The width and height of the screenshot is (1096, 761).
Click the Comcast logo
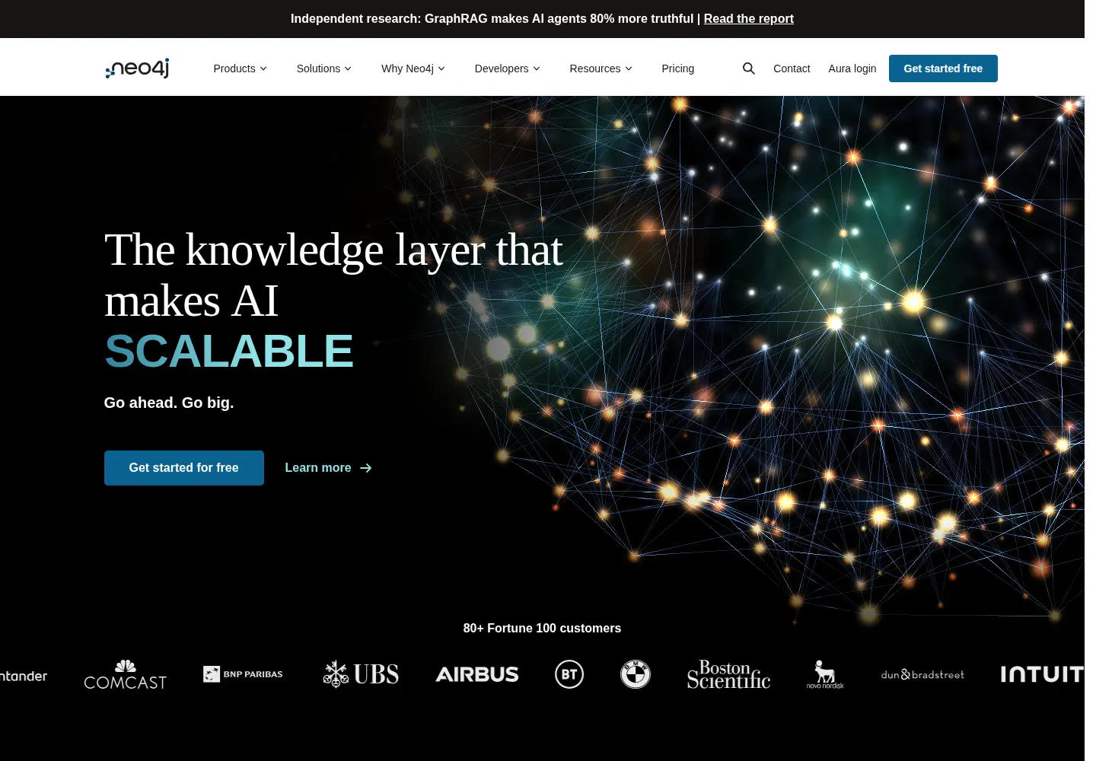coord(126,675)
